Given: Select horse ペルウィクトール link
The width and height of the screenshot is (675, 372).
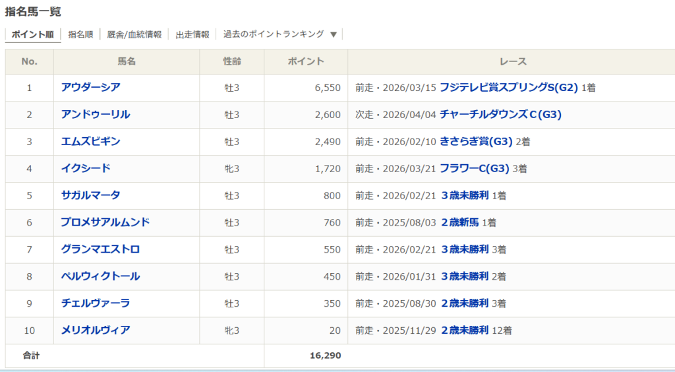Looking at the screenshot, I should point(101,276).
